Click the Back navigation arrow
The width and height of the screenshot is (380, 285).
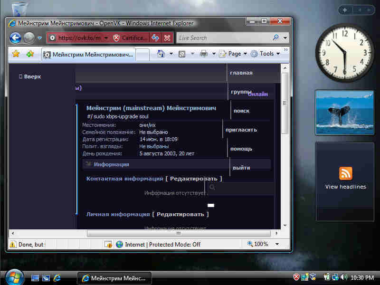(15, 38)
